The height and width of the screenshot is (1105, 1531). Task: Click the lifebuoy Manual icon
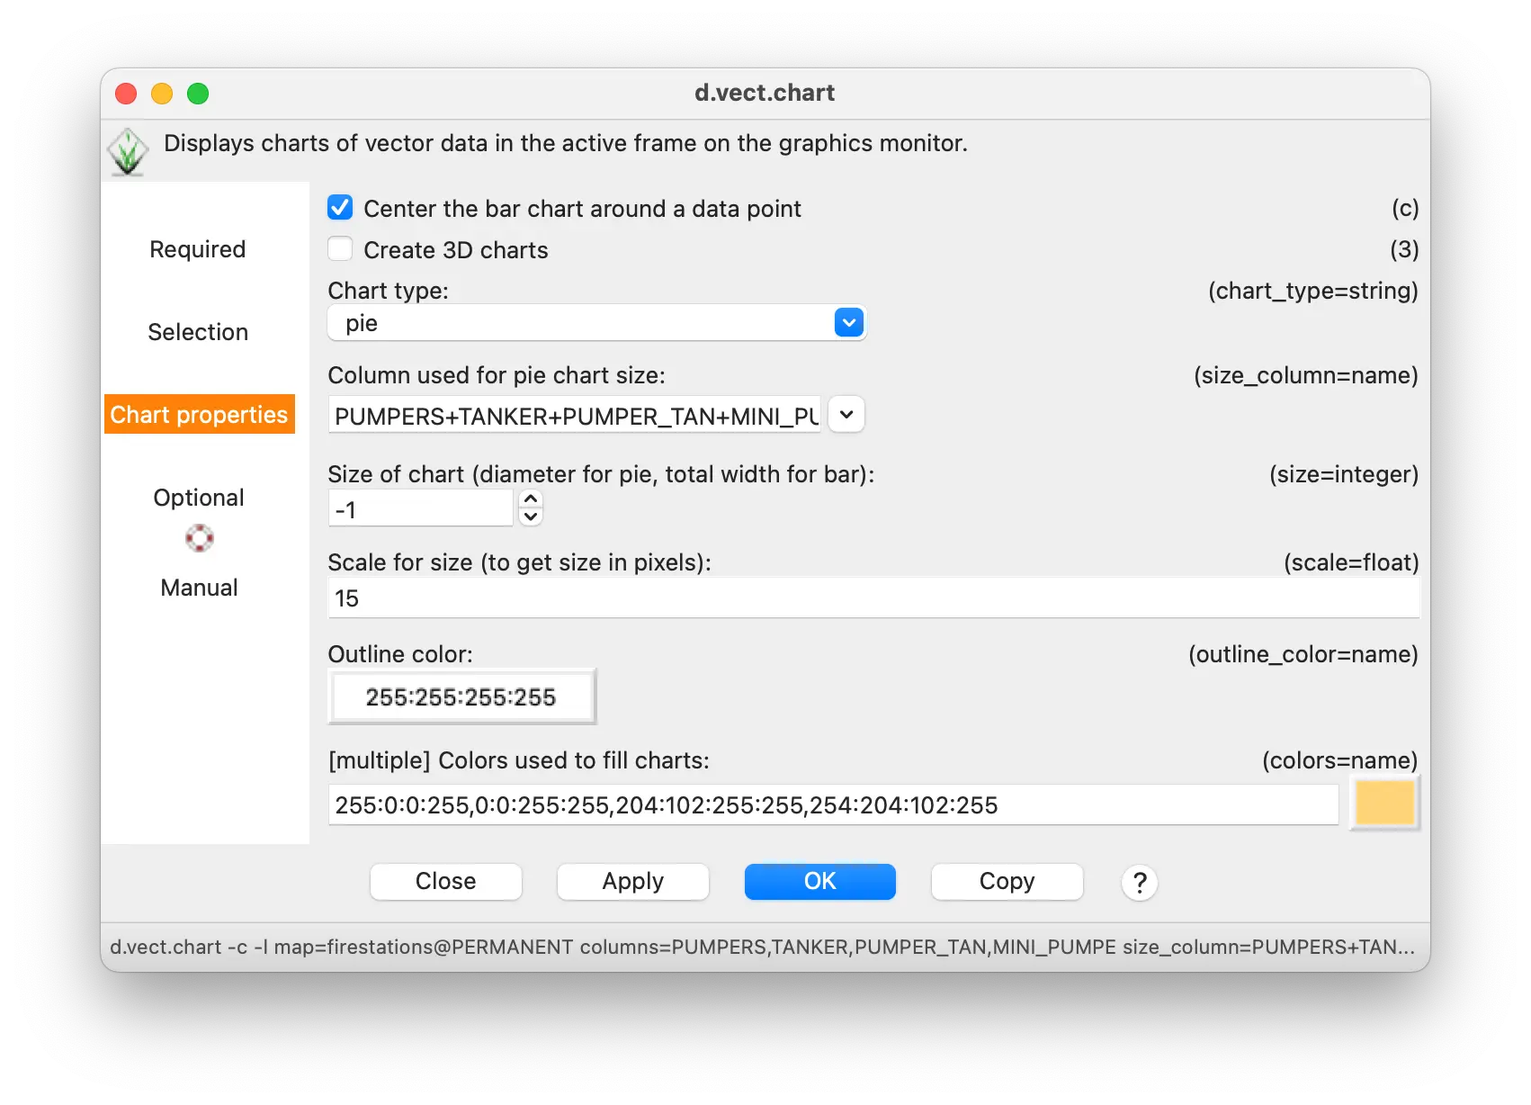click(199, 539)
